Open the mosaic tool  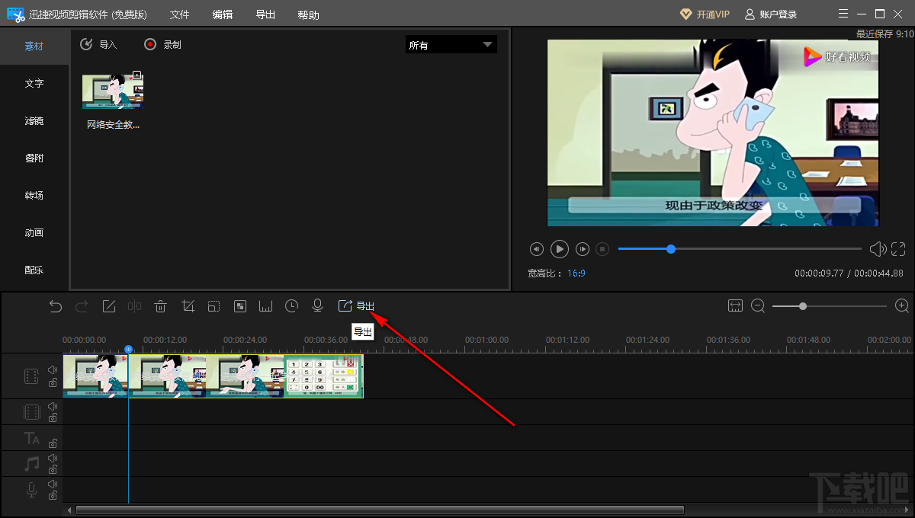tap(240, 306)
